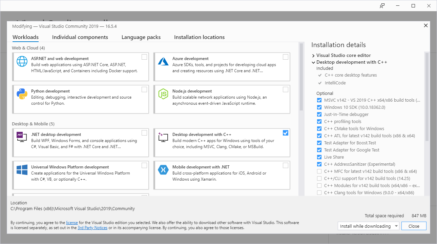Click the 847 MB space required value
The width and height of the screenshot is (437, 244).
point(419,216)
